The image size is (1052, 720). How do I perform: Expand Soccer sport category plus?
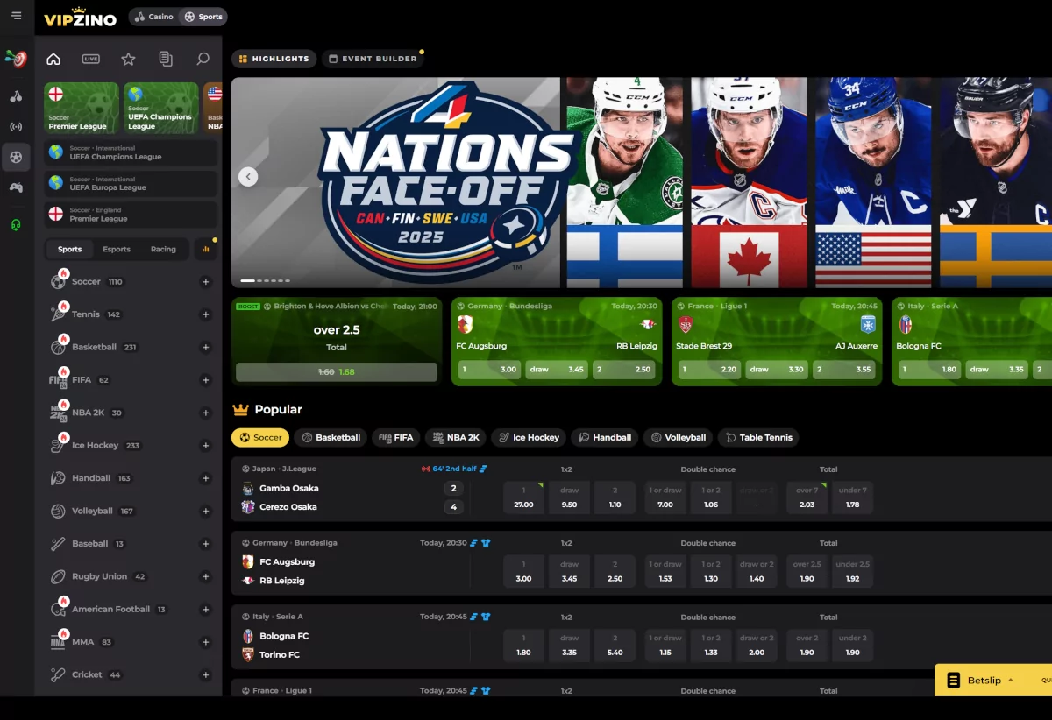click(x=206, y=282)
